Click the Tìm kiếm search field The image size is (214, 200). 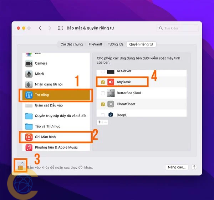click(177, 28)
